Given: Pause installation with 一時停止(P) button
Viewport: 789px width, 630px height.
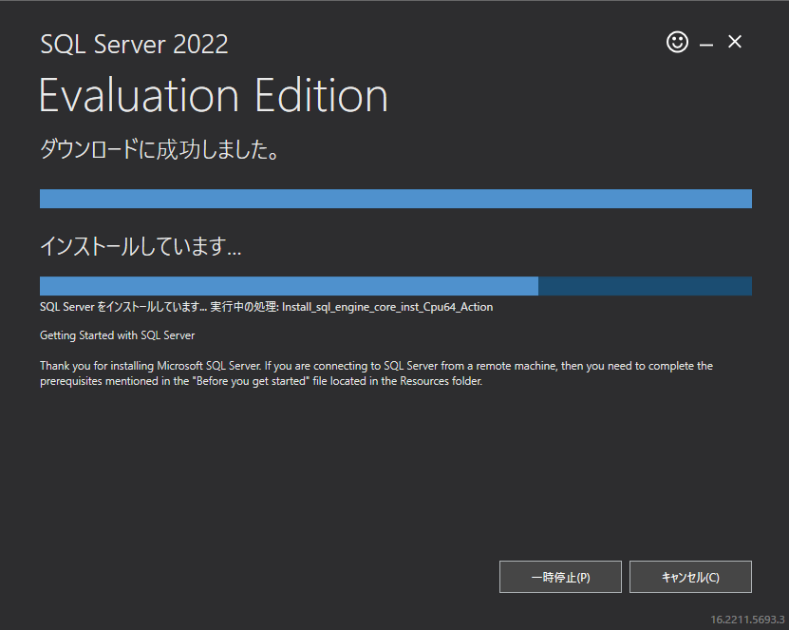Looking at the screenshot, I should 560,577.
